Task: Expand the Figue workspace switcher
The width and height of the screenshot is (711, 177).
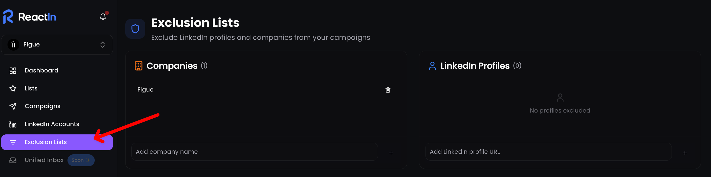Action: (x=102, y=45)
